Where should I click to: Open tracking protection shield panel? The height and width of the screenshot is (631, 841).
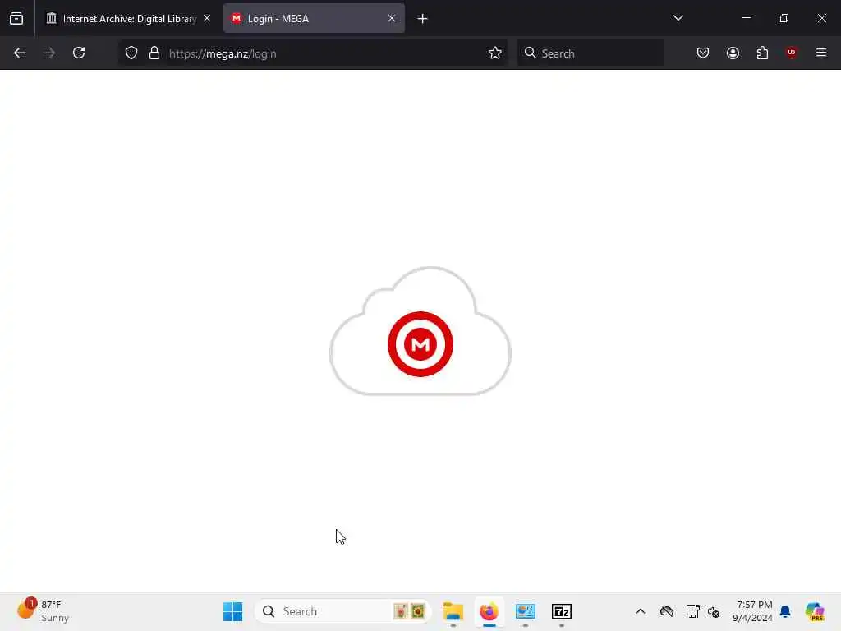(x=131, y=53)
